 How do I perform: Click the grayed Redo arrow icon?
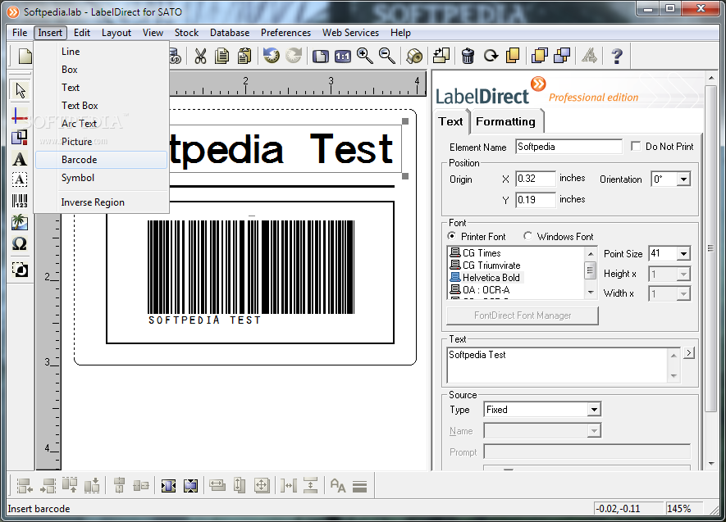[294, 56]
